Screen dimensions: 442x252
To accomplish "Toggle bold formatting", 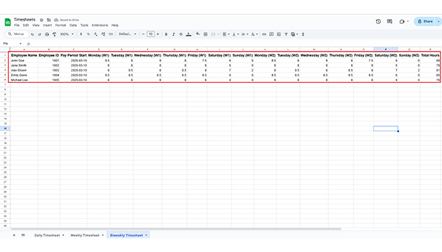I will point(166,35).
